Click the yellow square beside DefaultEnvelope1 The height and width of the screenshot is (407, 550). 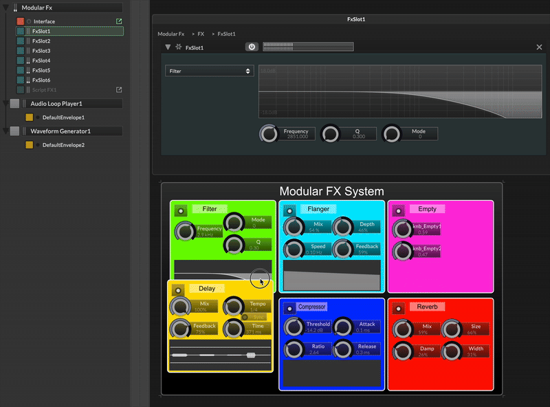[29, 117]
